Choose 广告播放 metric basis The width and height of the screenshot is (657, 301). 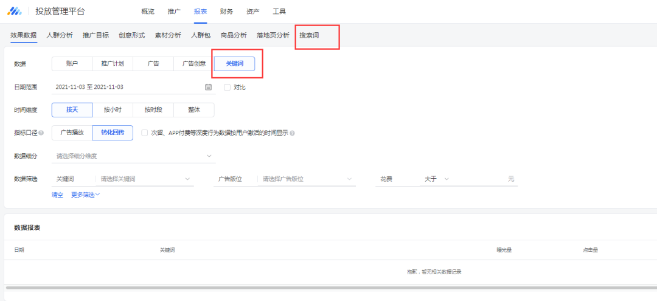[x=72, y=133]
